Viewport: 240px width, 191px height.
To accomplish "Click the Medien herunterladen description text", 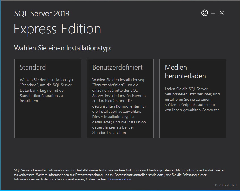I will pyautogui.click(x=192, y=99).
